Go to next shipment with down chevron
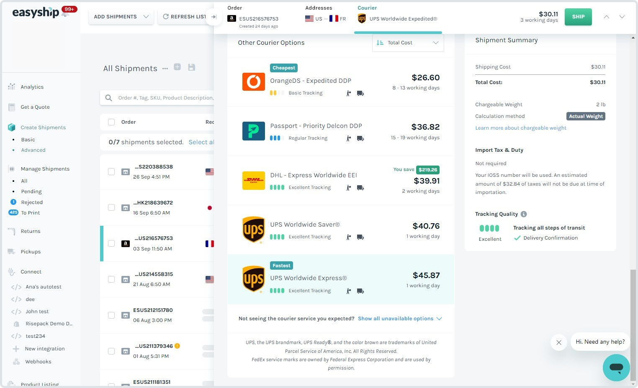The width and height of the screenshot is (638, 388). point(622,17)
